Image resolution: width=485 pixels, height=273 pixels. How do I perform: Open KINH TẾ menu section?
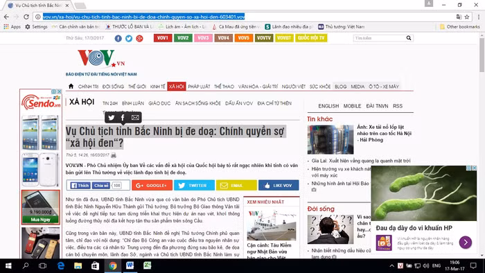pyautogui.click(x=157, y=87)
